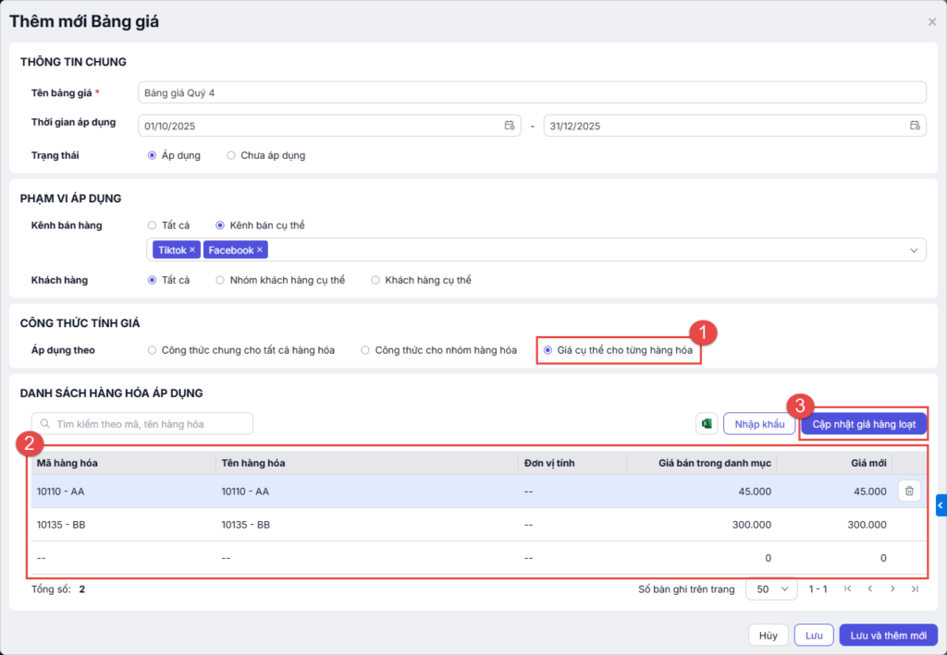Click the Excel export icon
Viewport: 947px width, 655px height.
[707, 424]
